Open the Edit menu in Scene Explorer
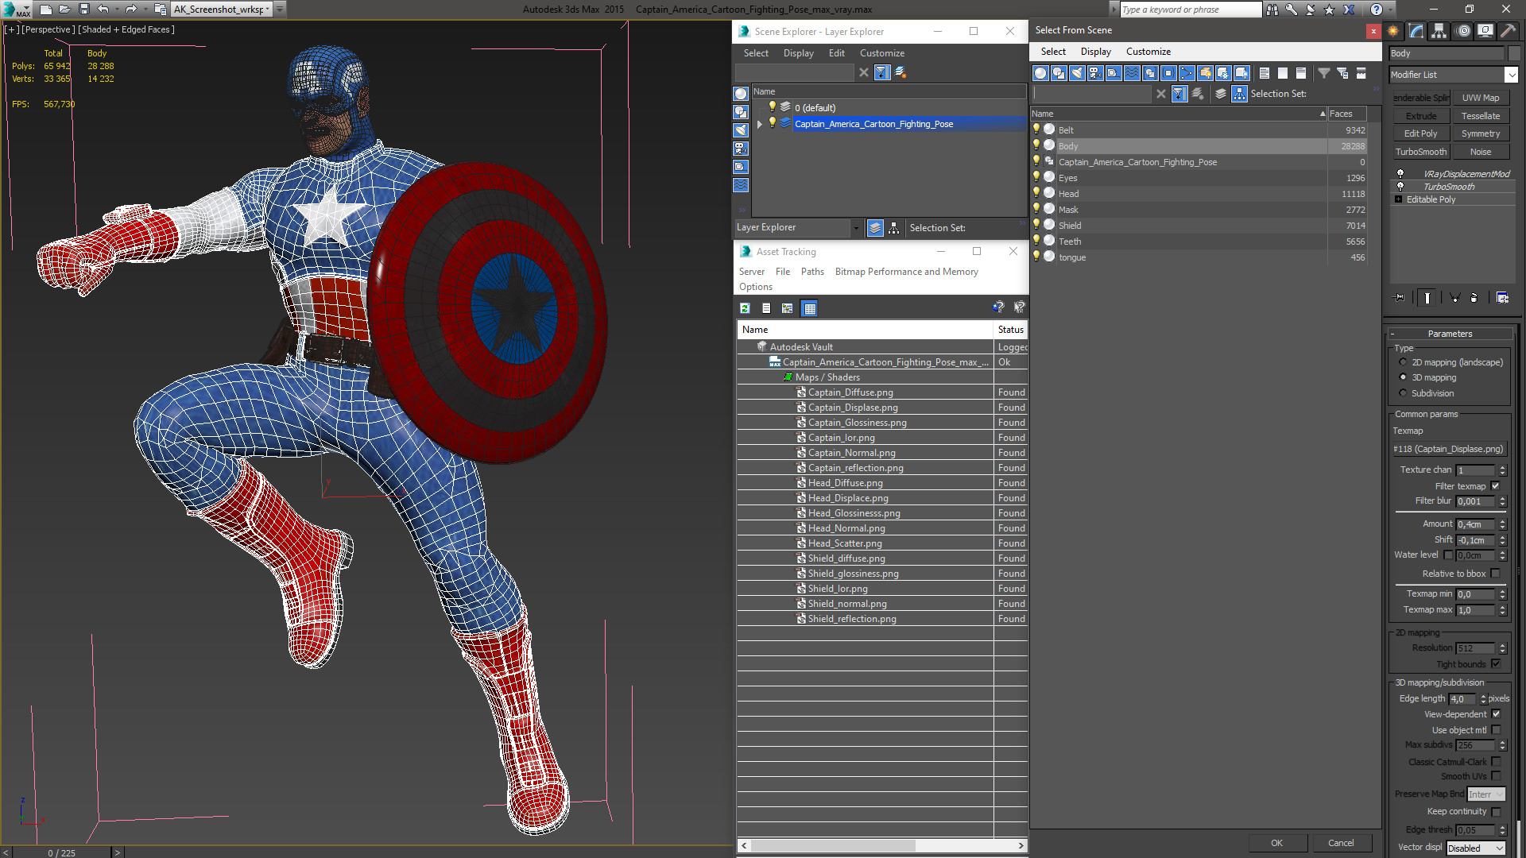The image size is (1526, 858). point(836,53)
